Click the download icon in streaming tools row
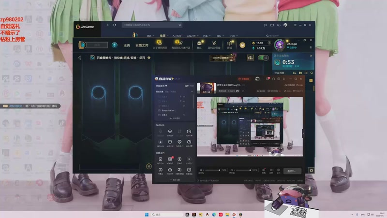Image resolution: width=387 pixels, height=218 pixels. click(189, 160)
